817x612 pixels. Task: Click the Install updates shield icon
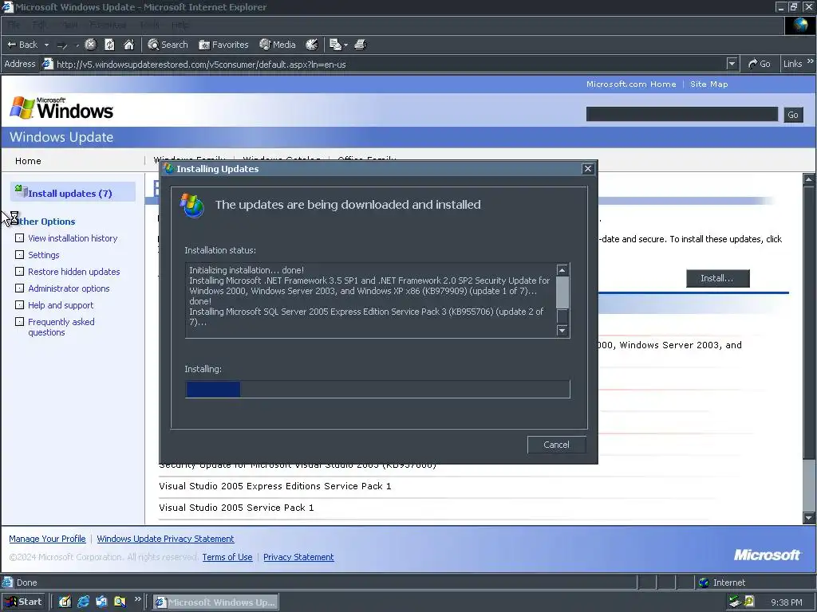21,190
